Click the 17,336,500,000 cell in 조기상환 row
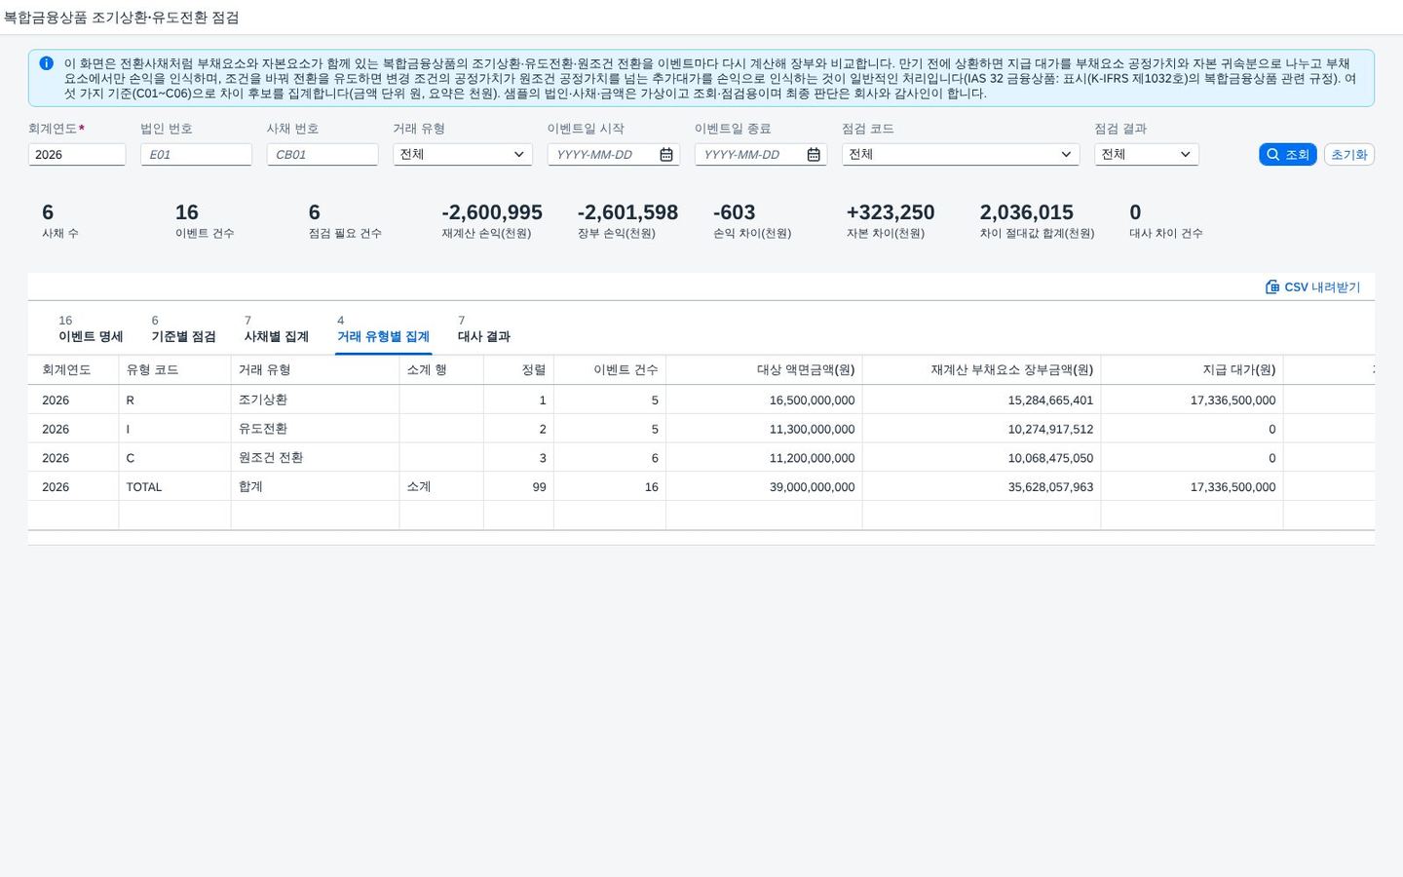The image size is (1403, 877). [1192, 400]
